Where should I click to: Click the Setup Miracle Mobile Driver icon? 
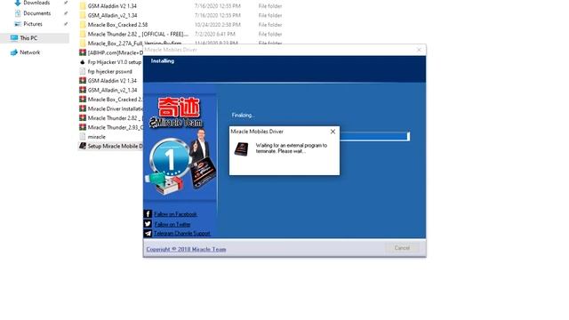83,146
